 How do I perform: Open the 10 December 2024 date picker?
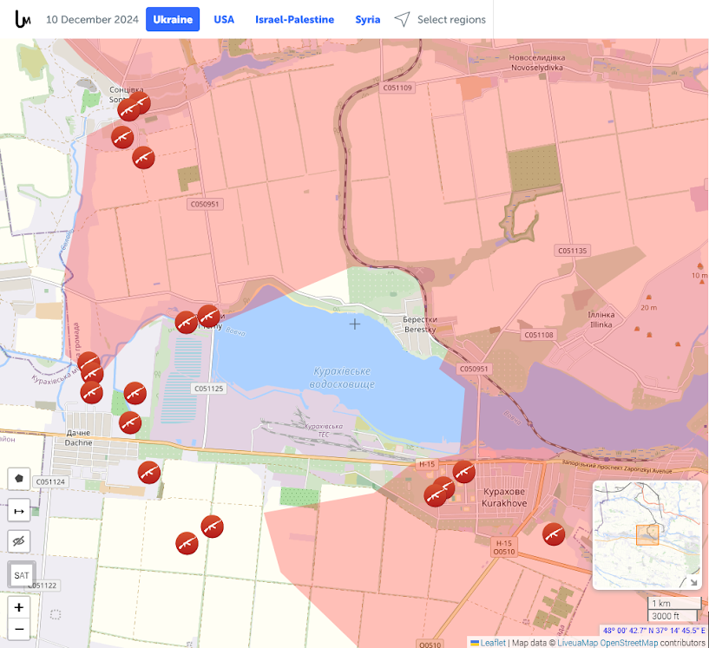[92, 19]
